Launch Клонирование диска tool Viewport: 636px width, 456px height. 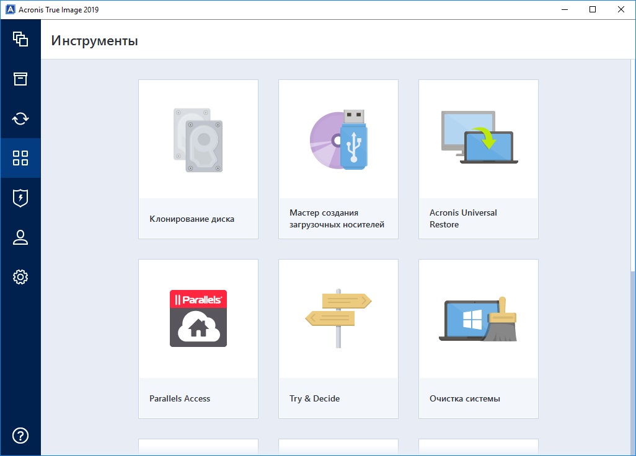(192, 219)
